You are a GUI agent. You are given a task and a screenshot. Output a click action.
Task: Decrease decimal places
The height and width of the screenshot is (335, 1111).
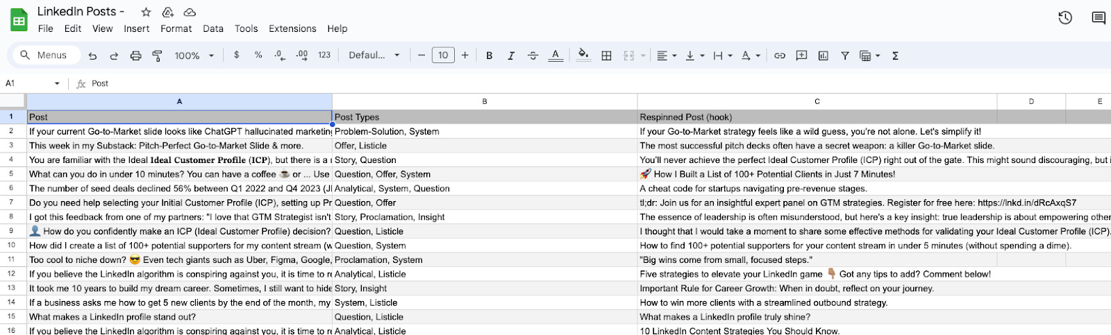pyautogui.click(x=279, y=55)
